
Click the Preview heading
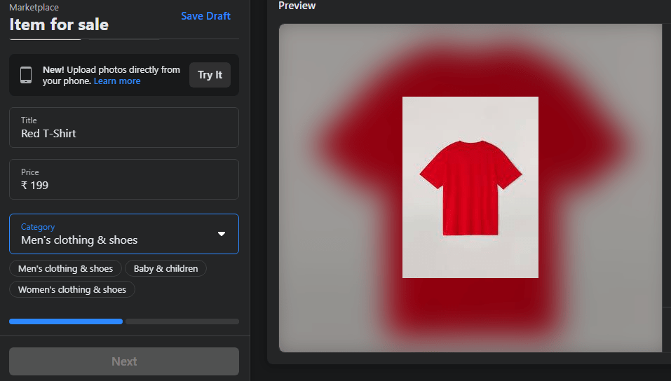coord(297,6)
